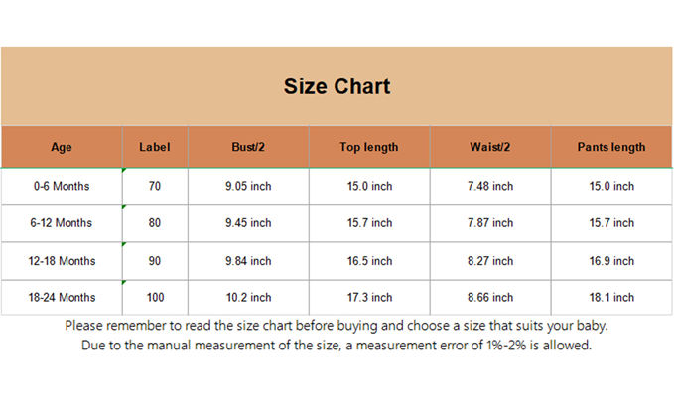Click the 18.1 inch pants length cell
Image resolution: width=674 pixels, height=417 pixels.
(611, 297)
